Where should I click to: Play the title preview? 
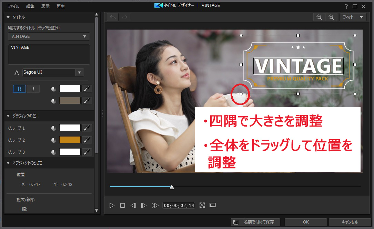tap(112, 205)
